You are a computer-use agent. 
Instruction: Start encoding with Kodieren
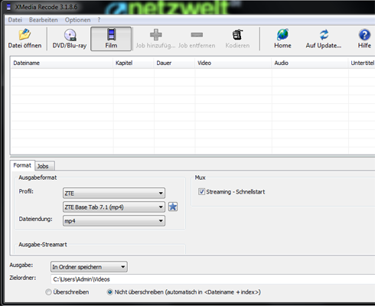tap(237, 39)
